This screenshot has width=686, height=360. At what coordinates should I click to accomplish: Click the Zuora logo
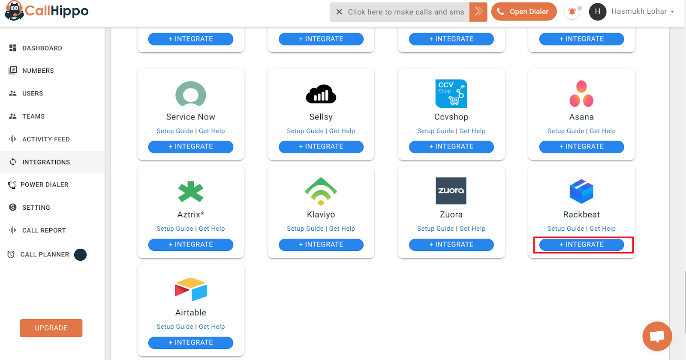451,191
